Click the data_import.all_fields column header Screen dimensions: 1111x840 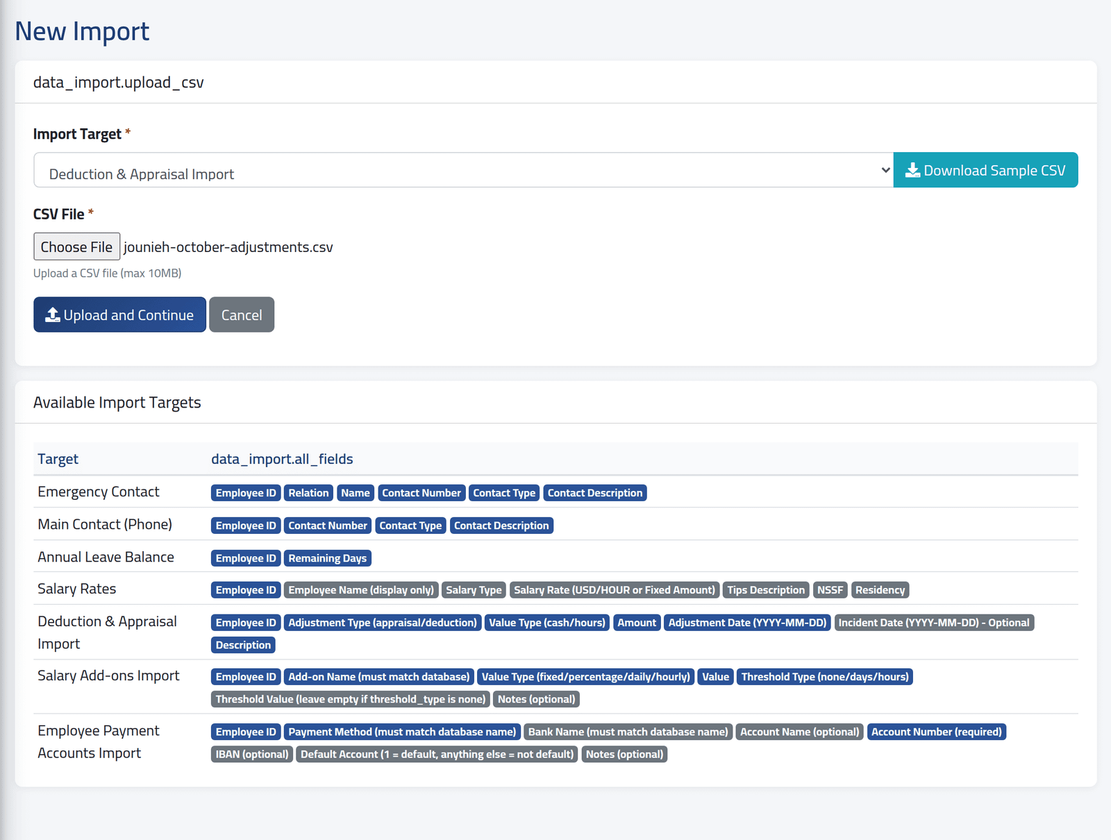(282, 459)
